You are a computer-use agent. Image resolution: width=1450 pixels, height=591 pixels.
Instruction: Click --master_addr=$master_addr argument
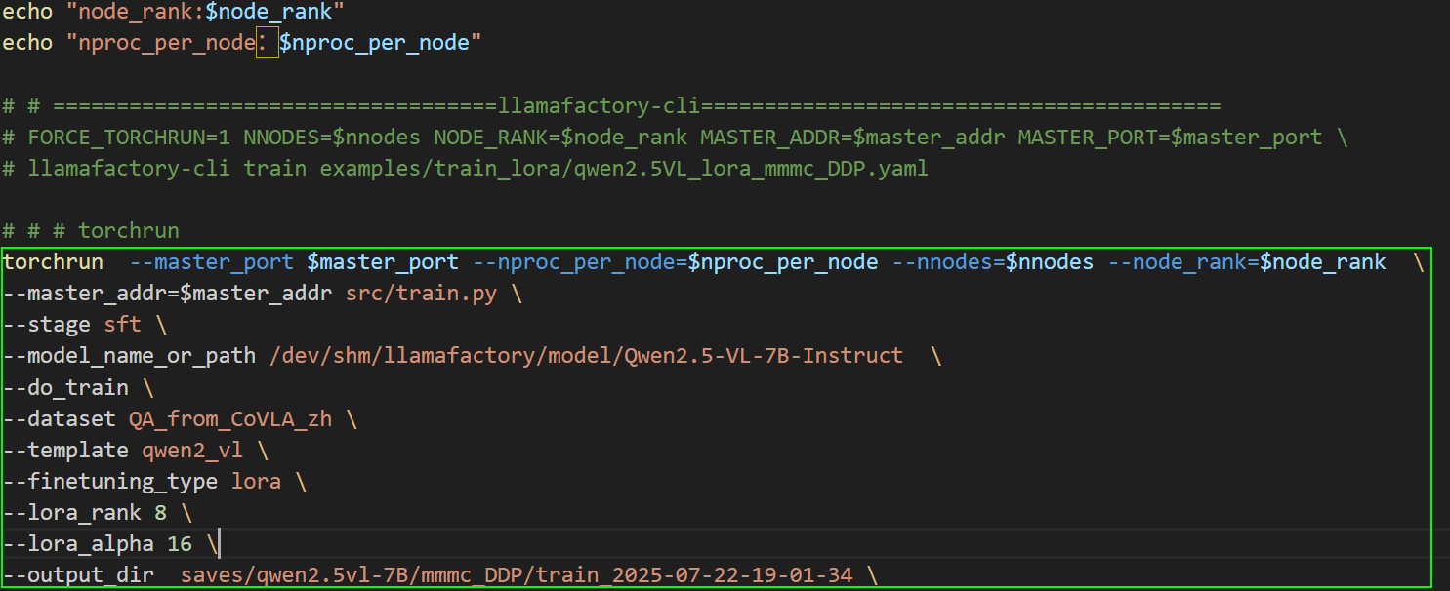tap(168, 294)
